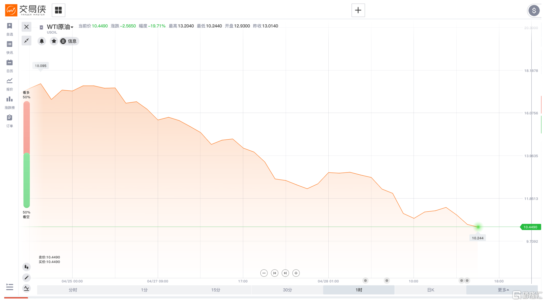
Task: Open the 日历 calendar sidebar icon
Action: coord(9,66)
